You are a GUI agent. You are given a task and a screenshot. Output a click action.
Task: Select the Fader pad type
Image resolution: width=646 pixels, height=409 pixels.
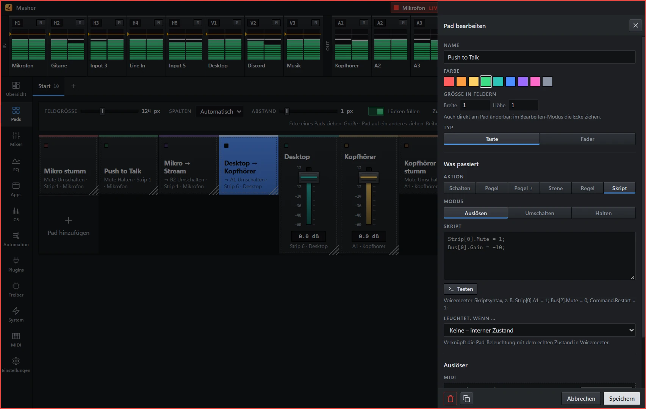coord(587,139)
